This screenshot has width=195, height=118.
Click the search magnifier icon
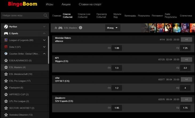coord(45,16)
